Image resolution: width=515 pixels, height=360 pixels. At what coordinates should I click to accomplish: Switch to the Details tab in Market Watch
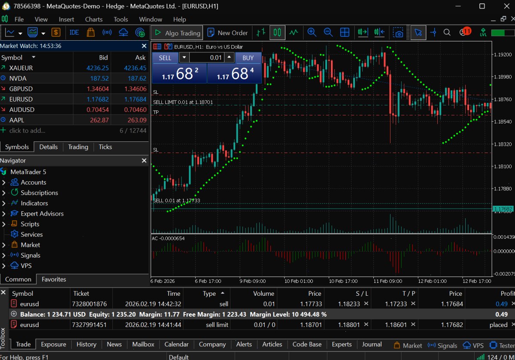48,147
